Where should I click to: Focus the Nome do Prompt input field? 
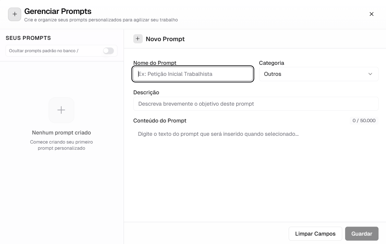[x=193, y=74]
